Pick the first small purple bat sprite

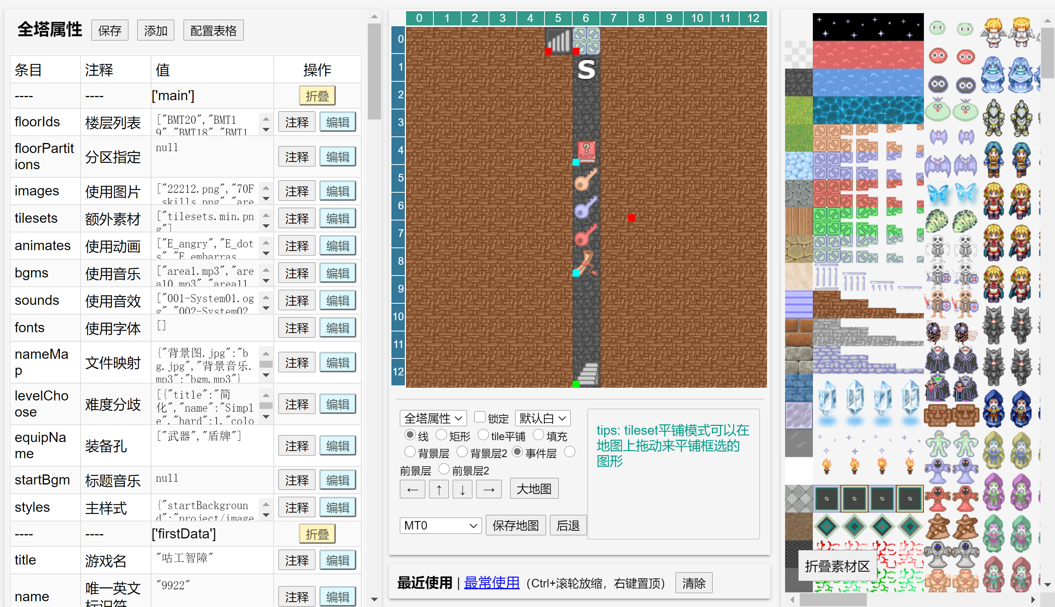point(938,136)
